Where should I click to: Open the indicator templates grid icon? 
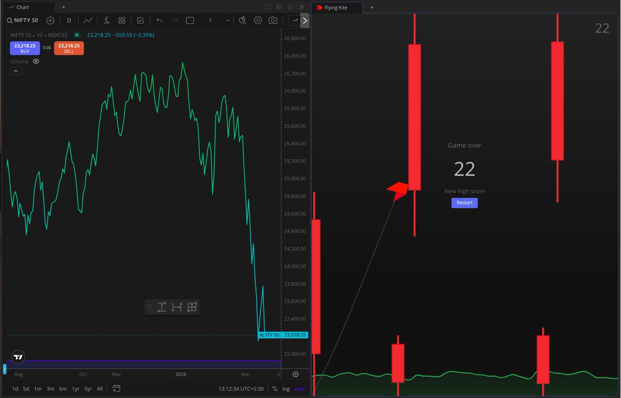(x=122, y=21)
